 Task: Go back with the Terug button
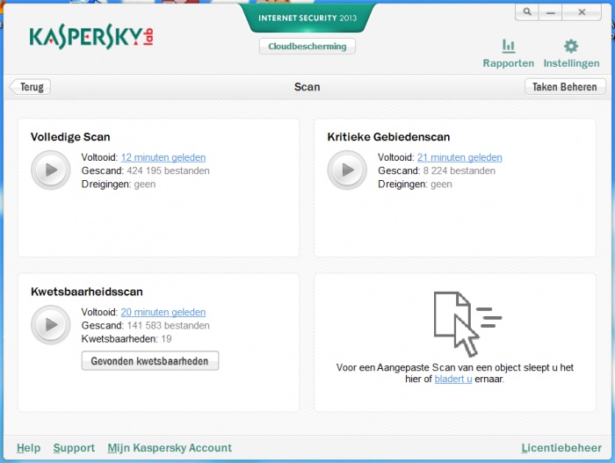pos(30,87)
